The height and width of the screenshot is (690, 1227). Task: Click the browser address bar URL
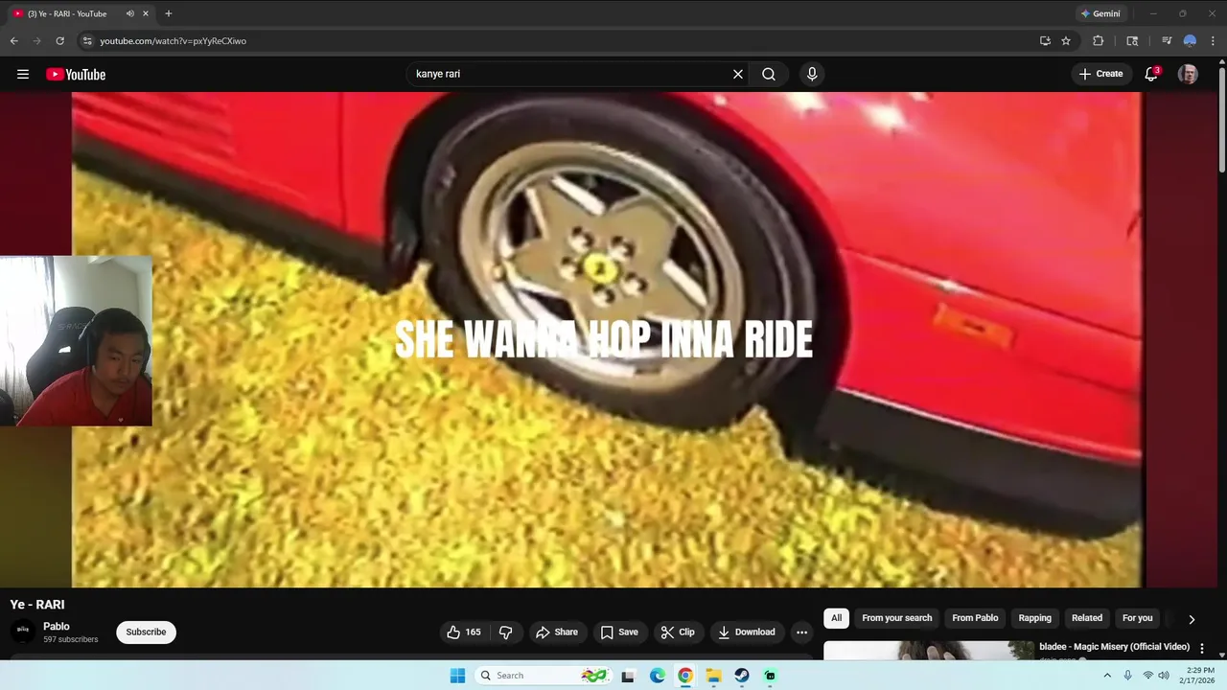pos(174,41)
